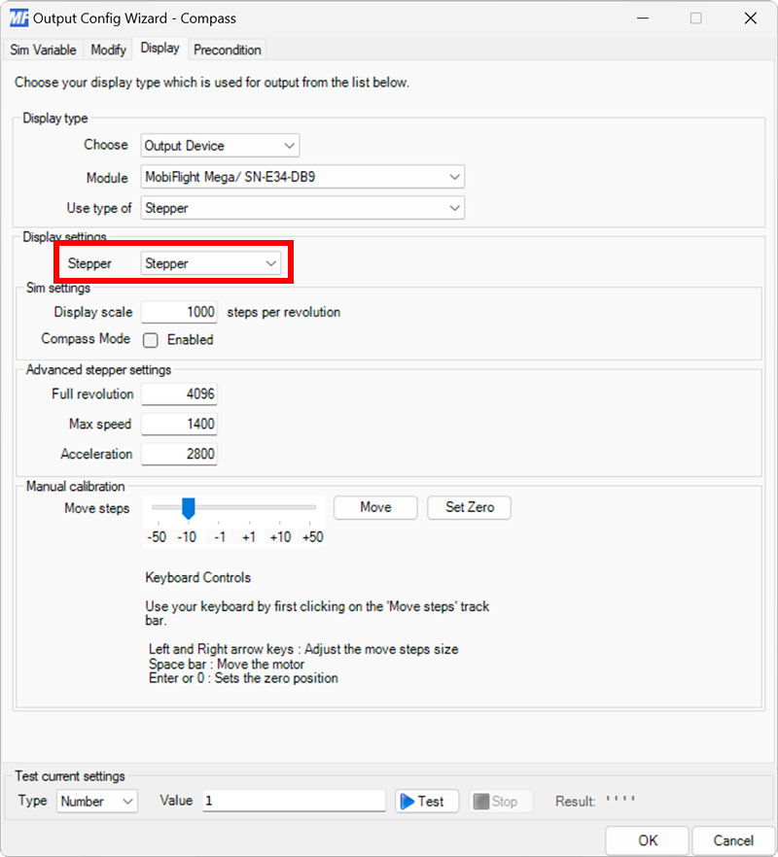Confirm settings with the OK button
Screen dimensions: 778x857
click(646, 840)
